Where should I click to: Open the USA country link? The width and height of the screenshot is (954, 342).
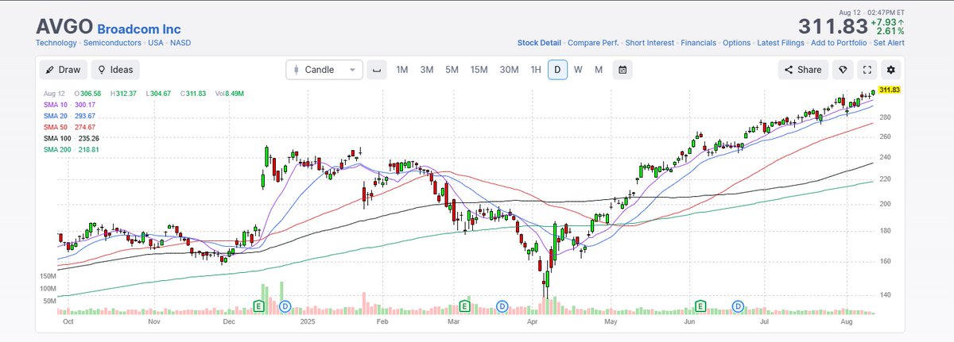(155, 43)
